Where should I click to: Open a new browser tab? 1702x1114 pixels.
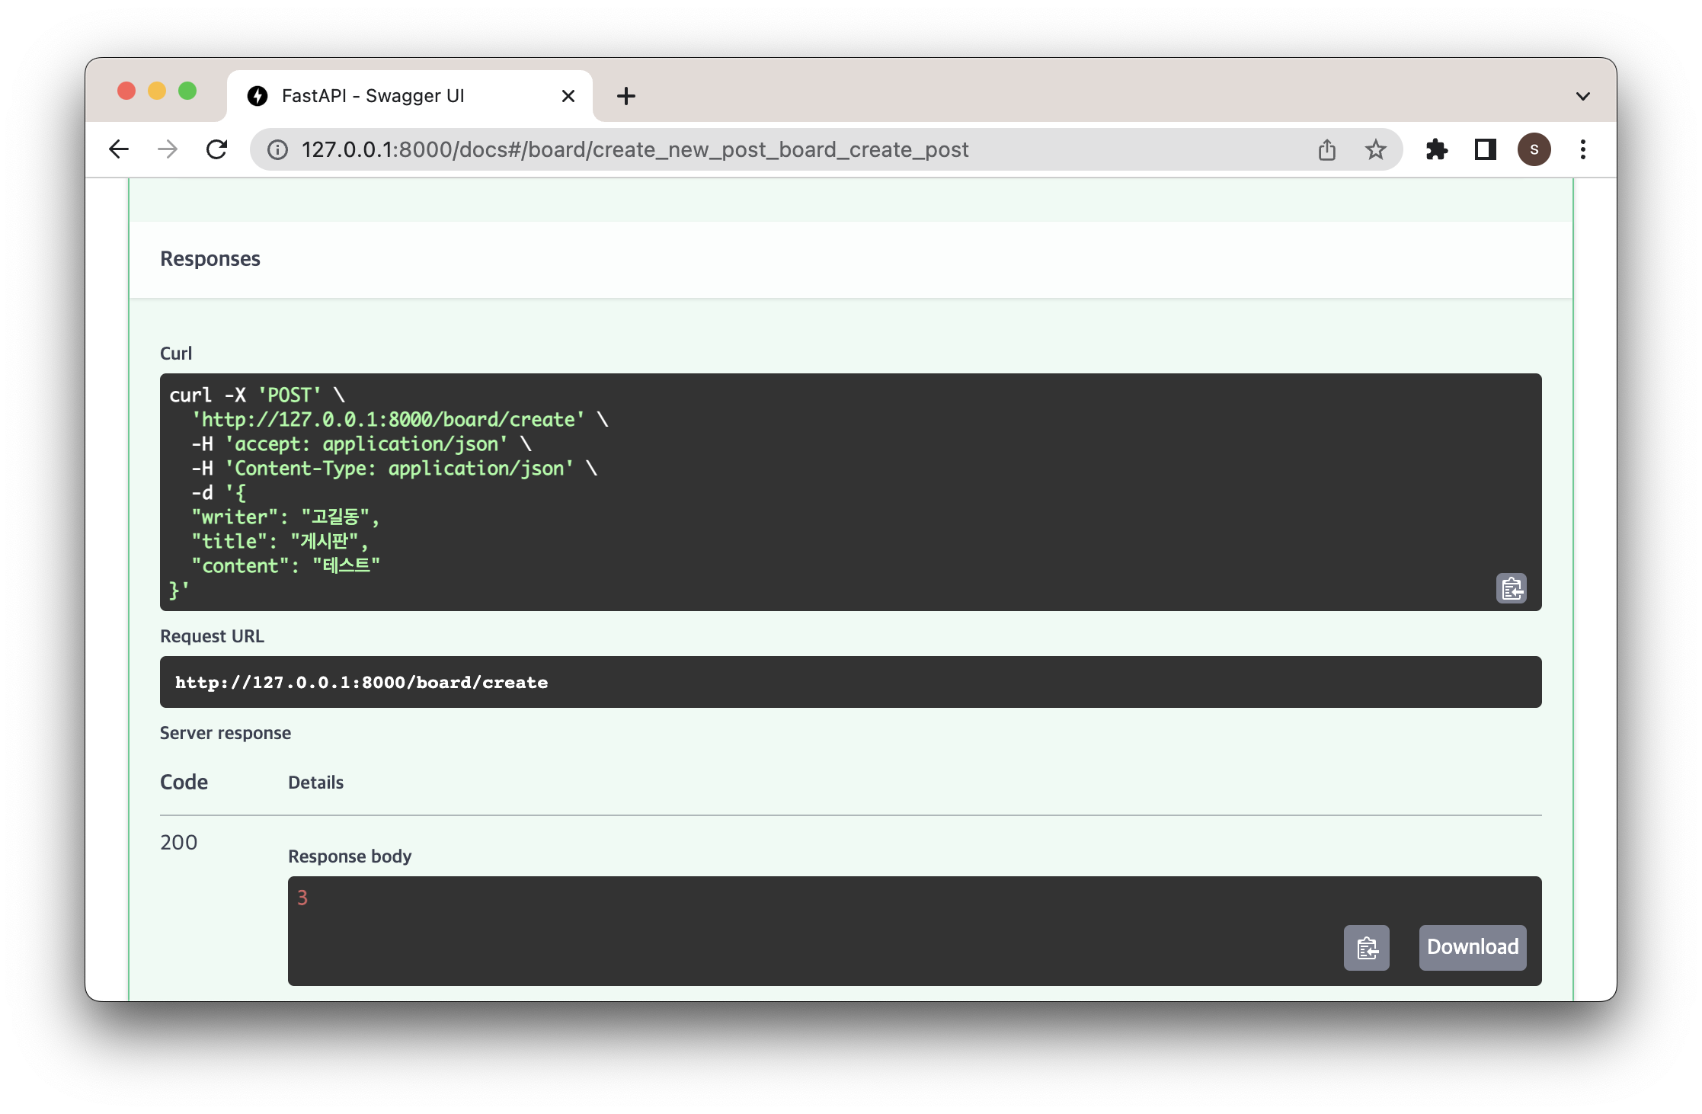coord(625,96)
